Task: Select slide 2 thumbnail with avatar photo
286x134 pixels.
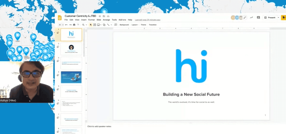Action: click(71, 49)
